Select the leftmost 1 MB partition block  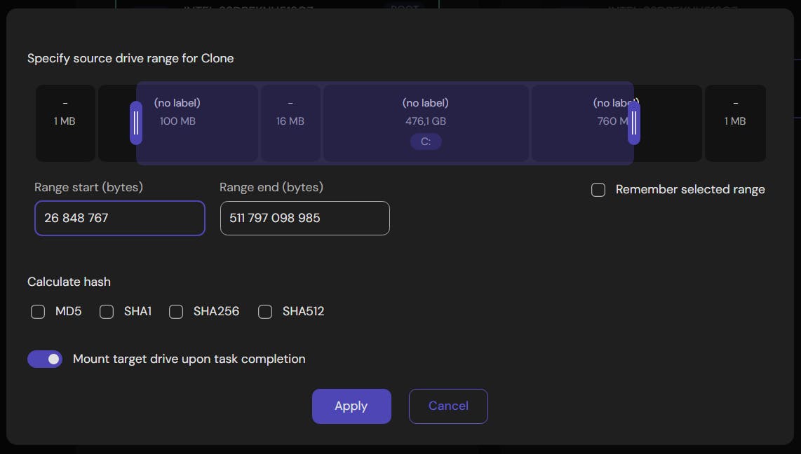click(x=65, y=123)
